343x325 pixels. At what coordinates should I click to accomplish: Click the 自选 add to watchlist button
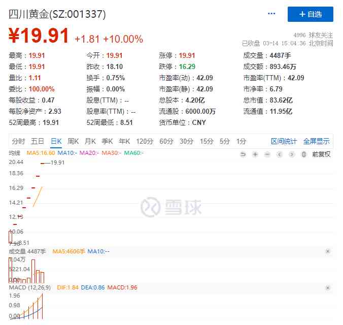click(310, 14)
